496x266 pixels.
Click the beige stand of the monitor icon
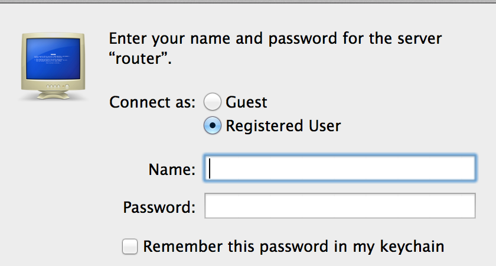click(53, 94)
